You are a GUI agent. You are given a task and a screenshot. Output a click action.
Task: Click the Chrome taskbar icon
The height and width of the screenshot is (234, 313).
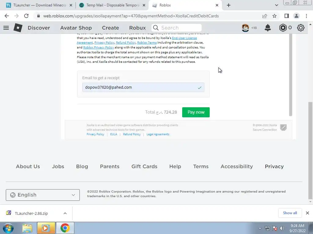tap(65, 228)
